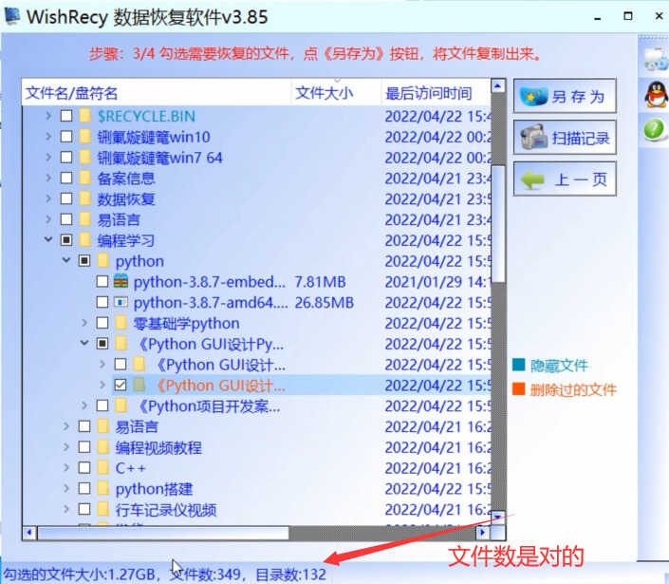Screen dimensions: 669x584
Task: Select the 数据恢复 folder name
Action: point(126,198)
